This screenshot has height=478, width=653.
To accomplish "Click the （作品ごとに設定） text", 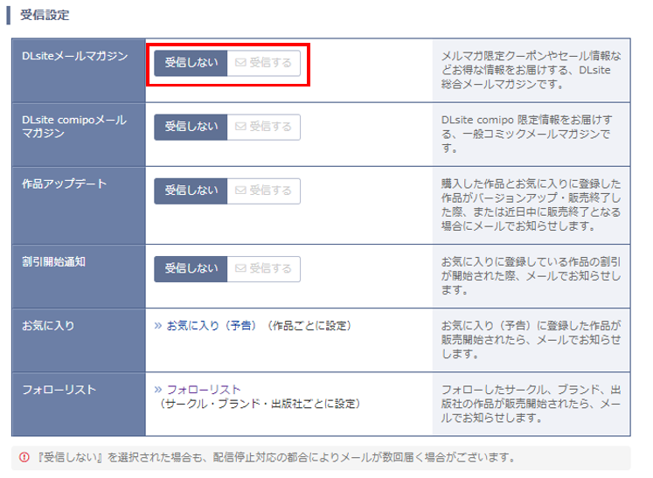I will click(309, 326).
